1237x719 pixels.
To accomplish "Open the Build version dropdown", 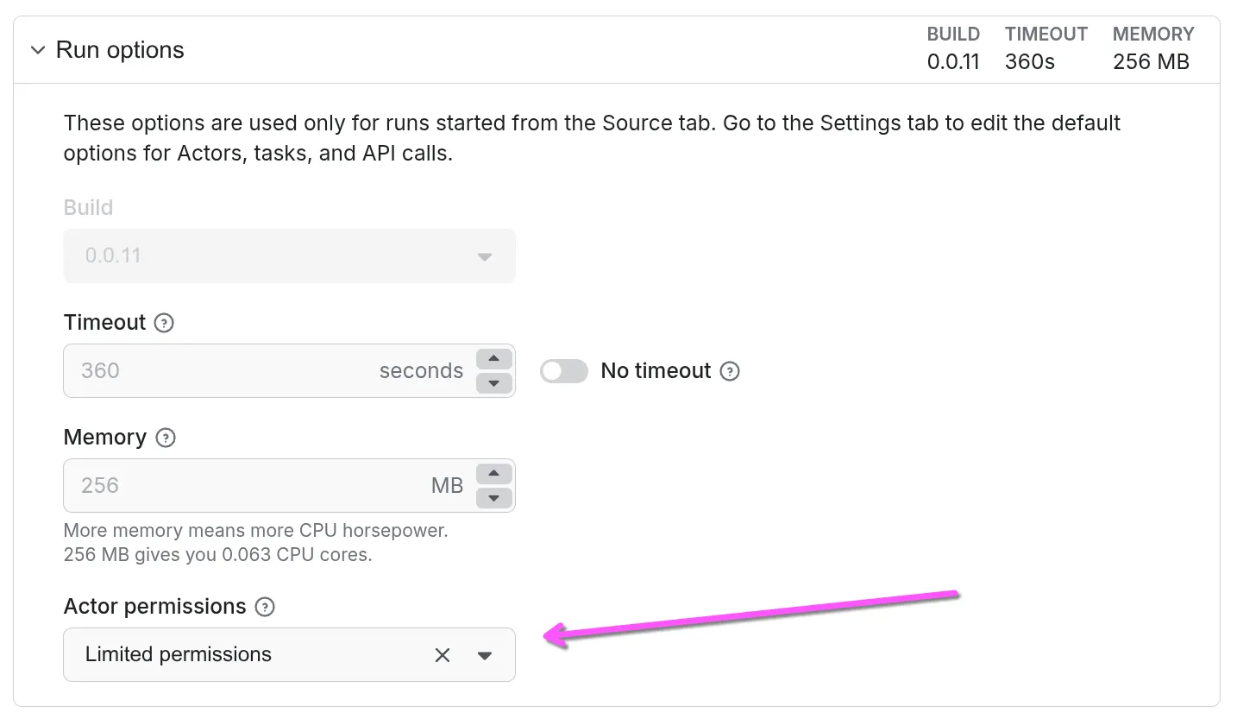I will [x=484, y=255].
